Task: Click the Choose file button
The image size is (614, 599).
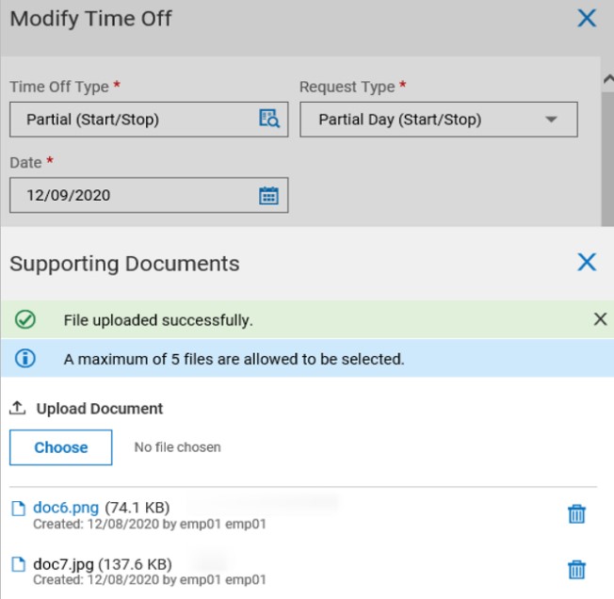Action: click(x=61, y=447)
